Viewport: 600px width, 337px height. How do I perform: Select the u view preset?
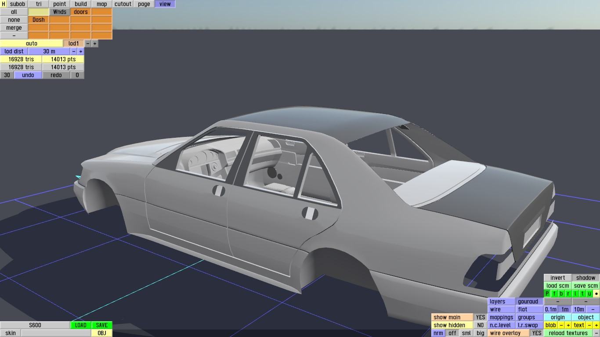click(x=589, y=294)
